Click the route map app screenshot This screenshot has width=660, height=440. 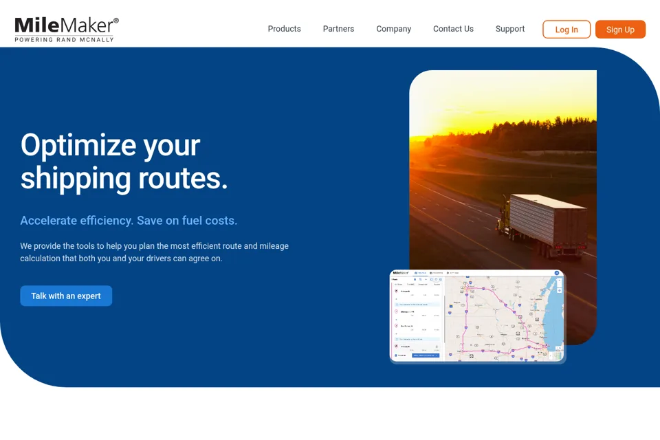[478, 316]
